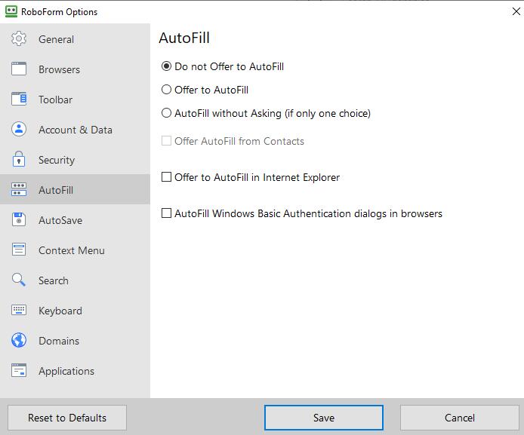Open Account & Data person icon
This screenshot has width=524, height=435.
click(x=19, y=130)
